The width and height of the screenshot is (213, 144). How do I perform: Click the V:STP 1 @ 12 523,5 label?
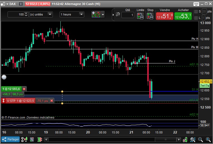[20, 101]
